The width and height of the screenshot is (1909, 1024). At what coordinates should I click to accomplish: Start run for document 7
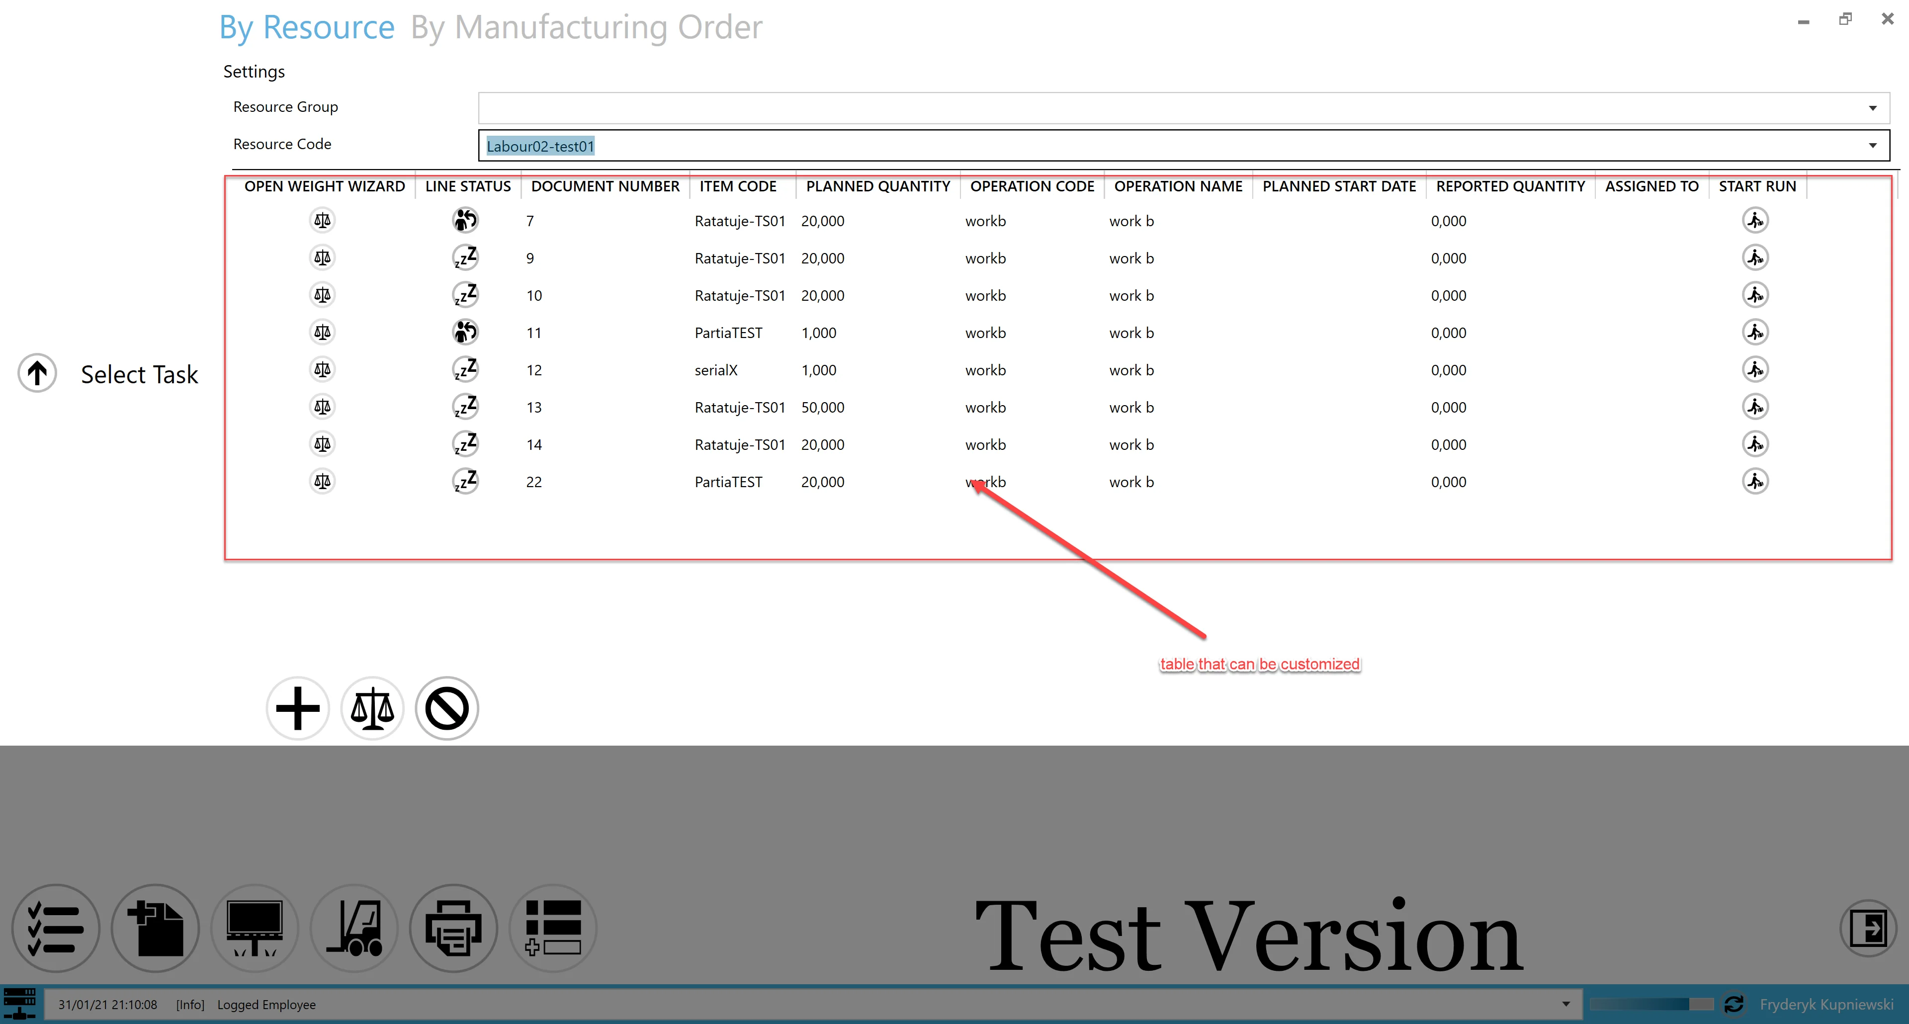[1755, 221]
